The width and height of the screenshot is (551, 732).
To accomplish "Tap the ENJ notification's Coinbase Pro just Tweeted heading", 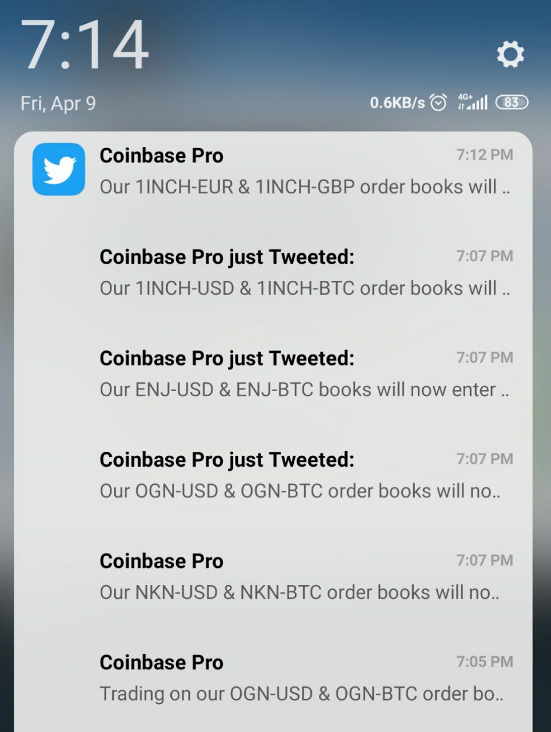I will point(227,359).
